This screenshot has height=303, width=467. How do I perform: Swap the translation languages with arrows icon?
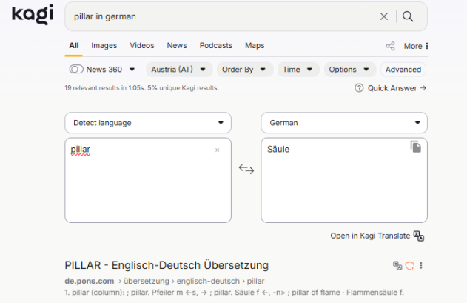click(x=246, y=170)
